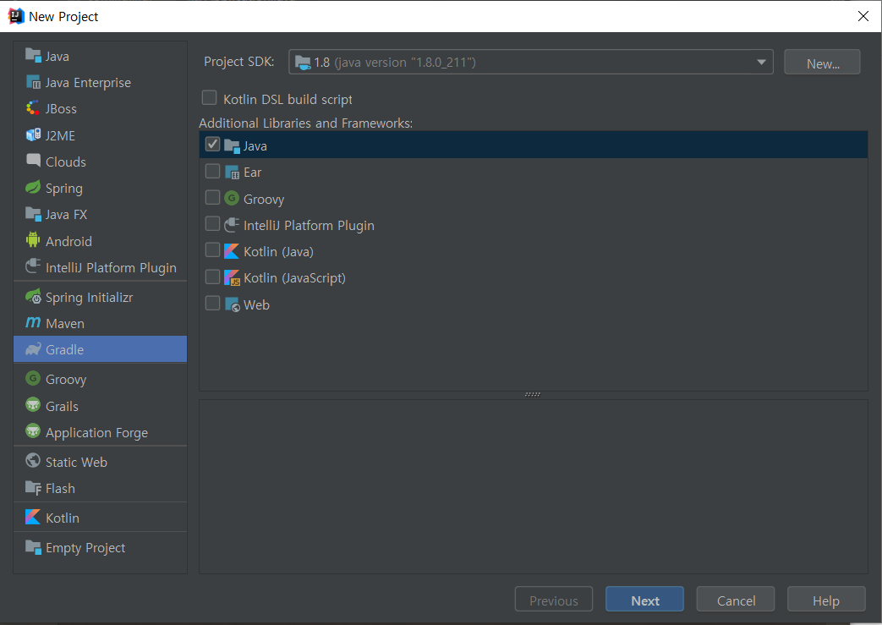Image resolution: width=882 pixels, height=625 pixels.
Task: Select Spring project type label
Action: [64, 189]
